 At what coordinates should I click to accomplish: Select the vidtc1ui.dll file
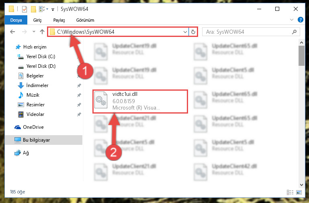(140, 101)
